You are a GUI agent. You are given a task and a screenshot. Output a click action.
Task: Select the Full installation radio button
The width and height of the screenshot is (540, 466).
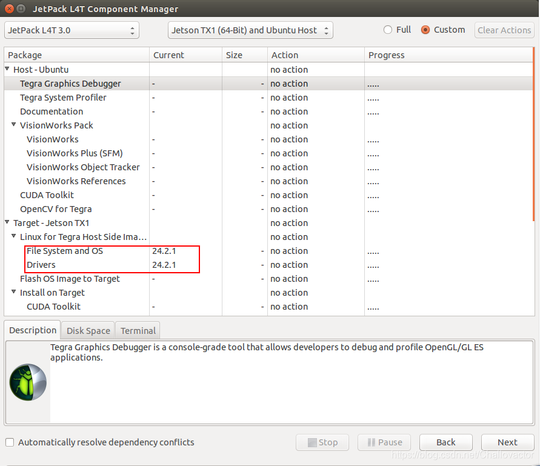point(388,30)
